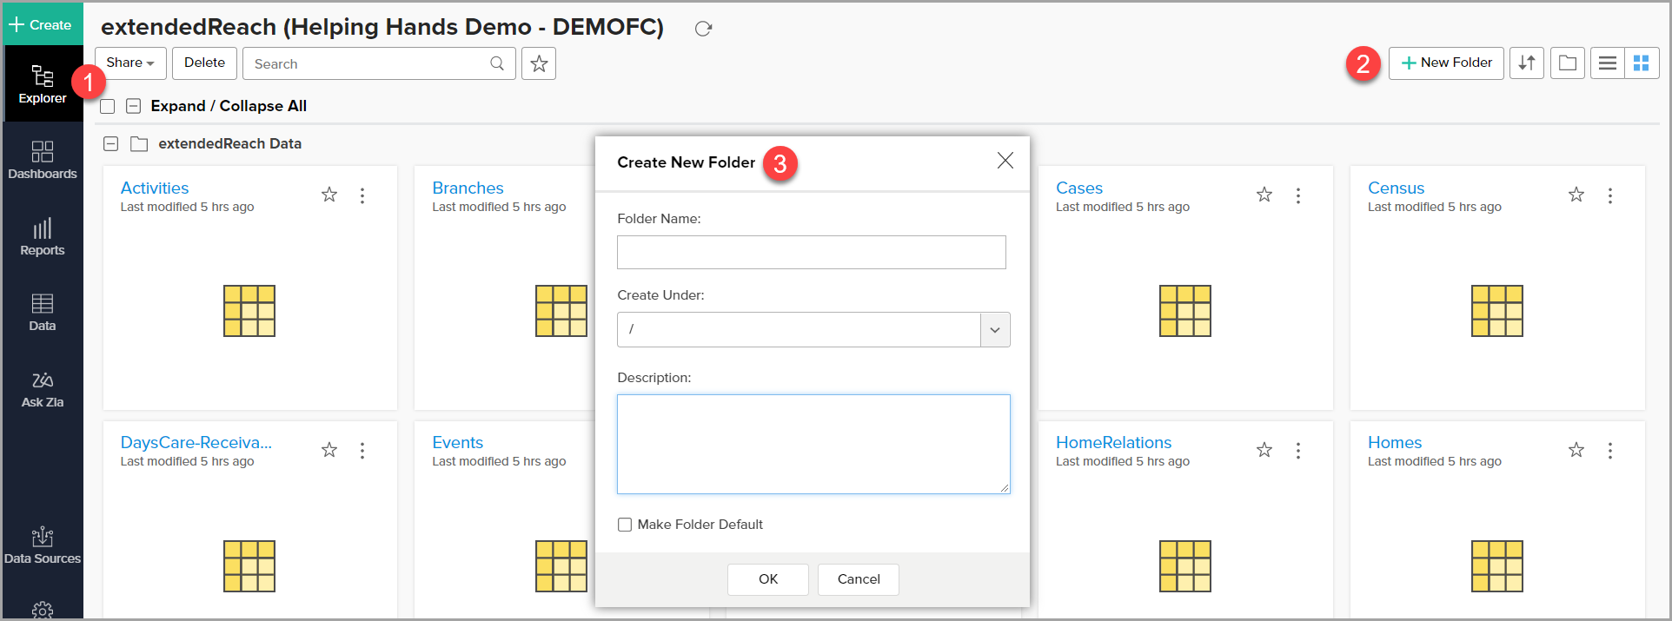The width and height of the screenshot is (1672, 621).
Task: Open the Data sidebar section
Action: click(x=42, y=313)
